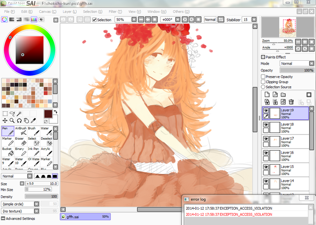
Task: Click the zoom in plus button in toolbar
Action: [x=148, y=19]
